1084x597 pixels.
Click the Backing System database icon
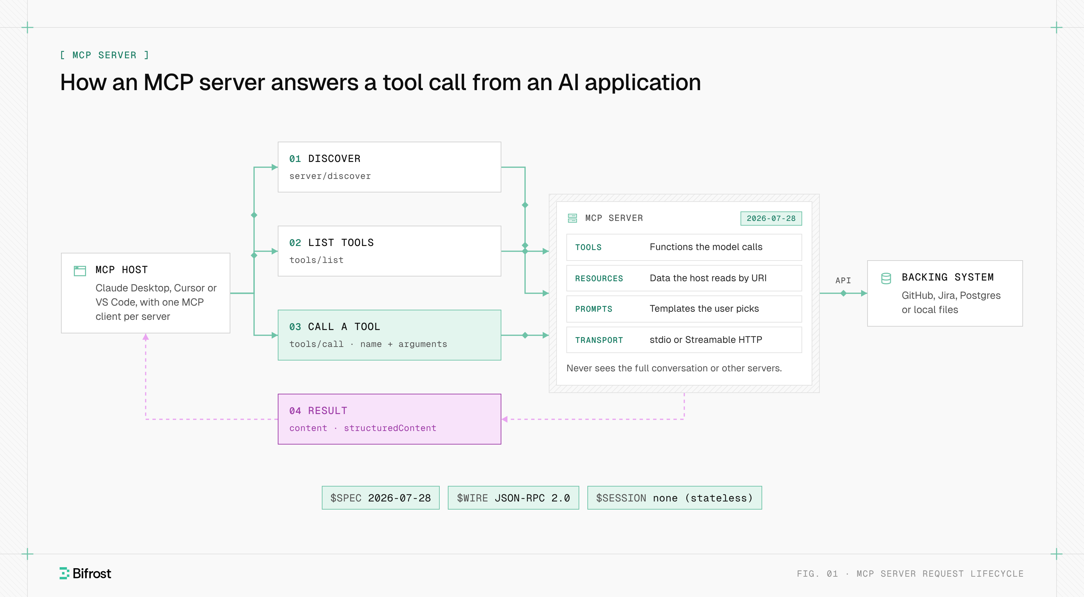[x=886, y=278]
